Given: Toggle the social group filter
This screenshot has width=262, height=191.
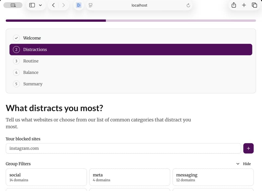Looking at the screenshot, I should (46, 177).
